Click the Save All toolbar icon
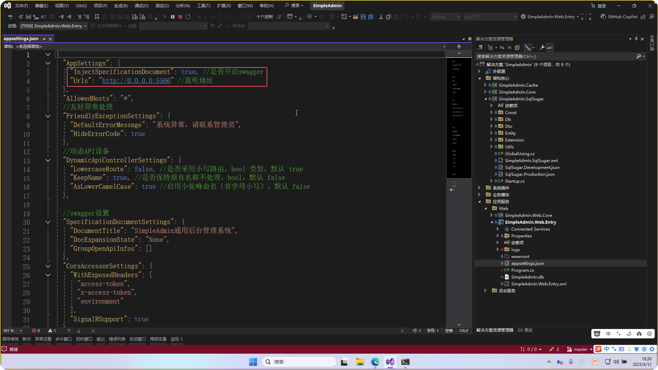The width and height of the screenshot is (658, 370). pyautogui.click(x=370, y=16)
